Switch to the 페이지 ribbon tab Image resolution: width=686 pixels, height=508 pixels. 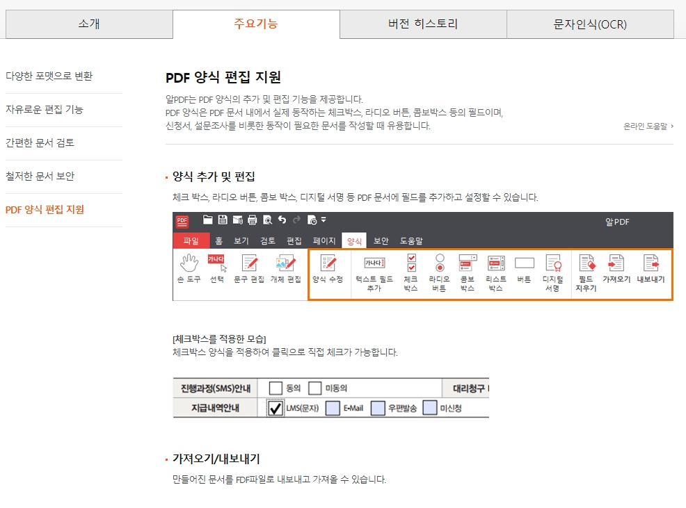[x=324, y=241]
